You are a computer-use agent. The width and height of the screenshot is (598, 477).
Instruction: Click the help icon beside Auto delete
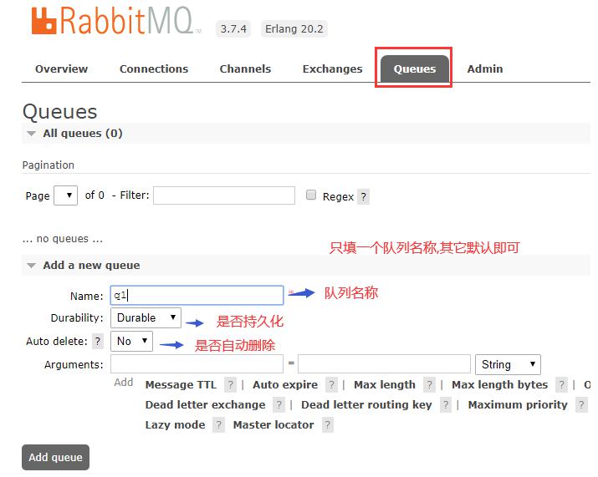click(98, 341)
